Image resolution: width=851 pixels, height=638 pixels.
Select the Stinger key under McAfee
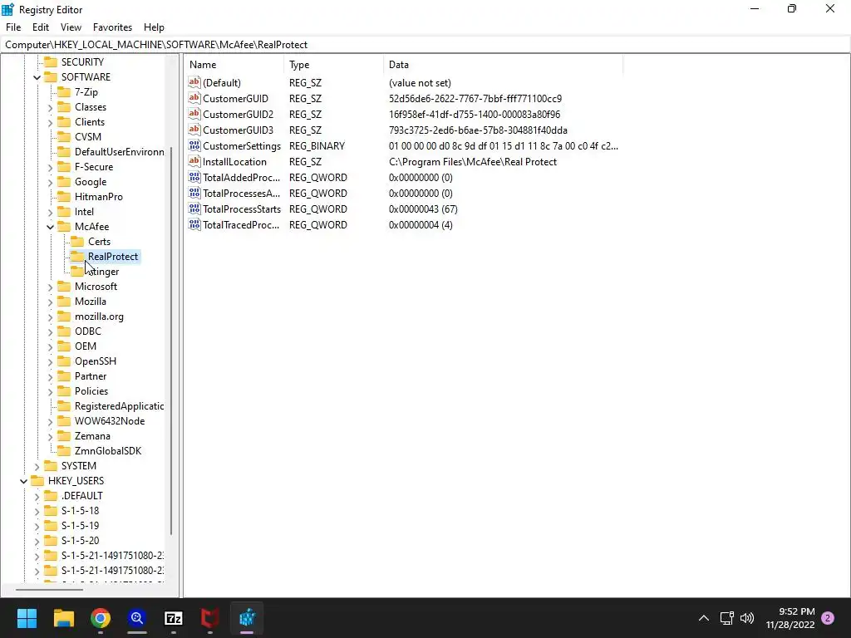click(104, 272)
